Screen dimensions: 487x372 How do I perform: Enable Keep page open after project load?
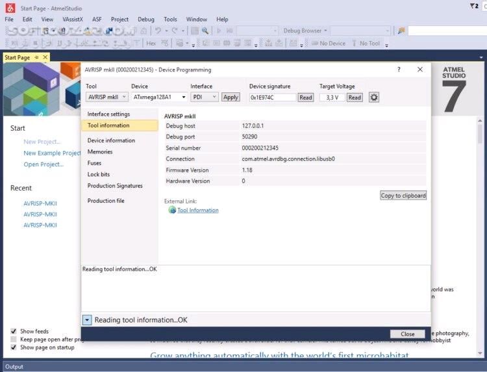point(14,339)
